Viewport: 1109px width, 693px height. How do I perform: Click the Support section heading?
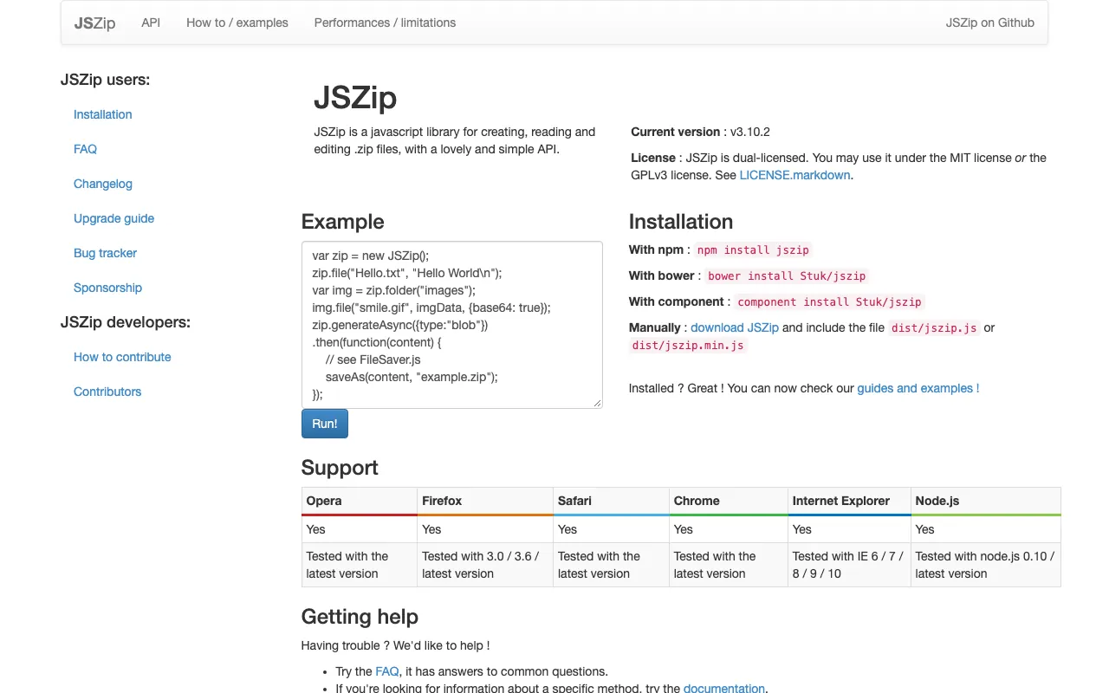pos(340,468)
